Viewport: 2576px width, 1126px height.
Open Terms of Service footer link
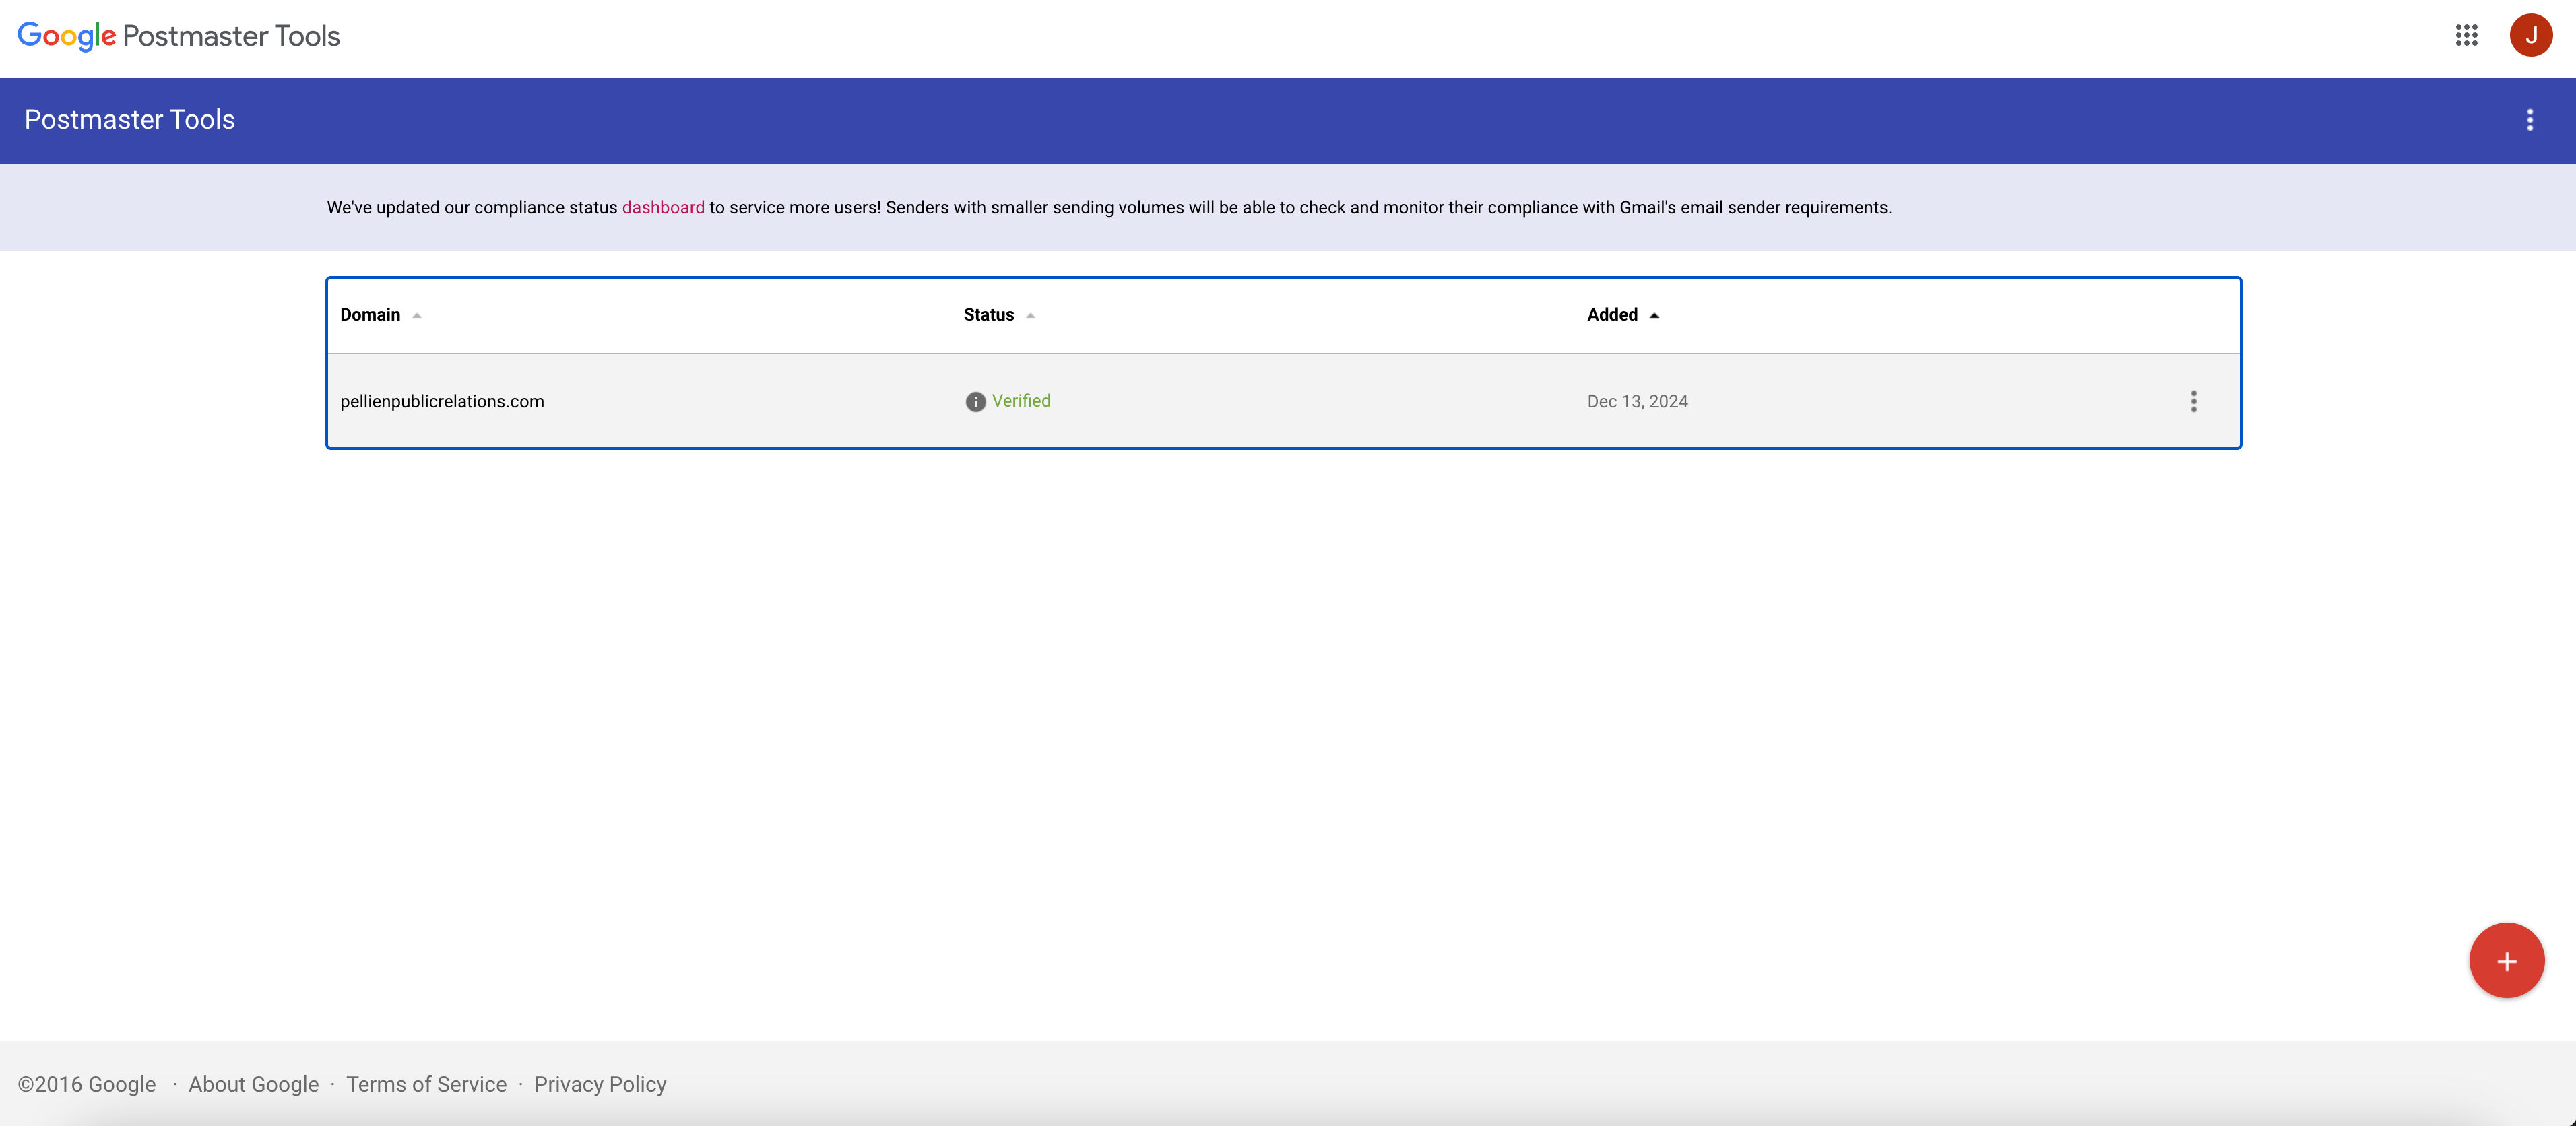click(426, 1084)
